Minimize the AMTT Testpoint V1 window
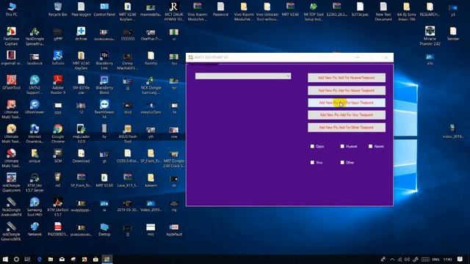 (358, 57)
